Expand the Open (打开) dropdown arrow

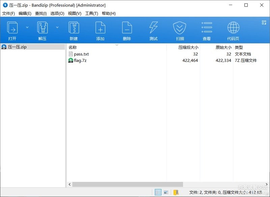[27, 27]
